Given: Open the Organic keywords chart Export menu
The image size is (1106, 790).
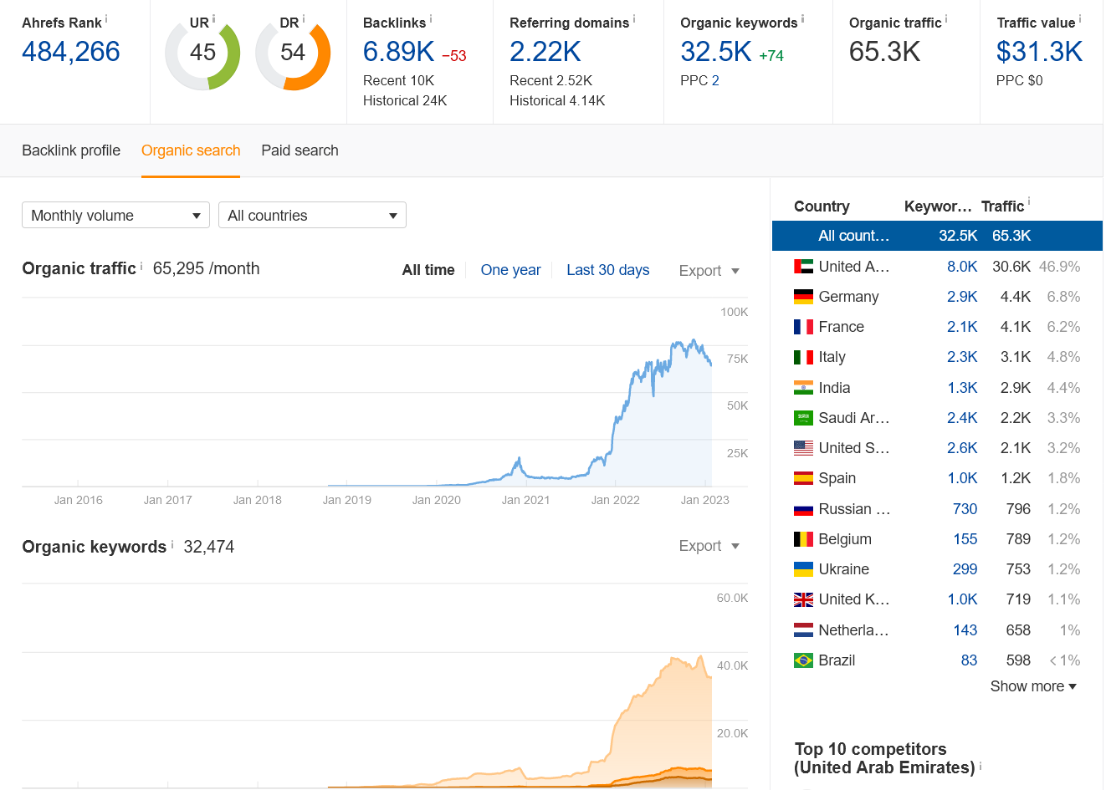Looking at the screenshot, I should (709, 546).
